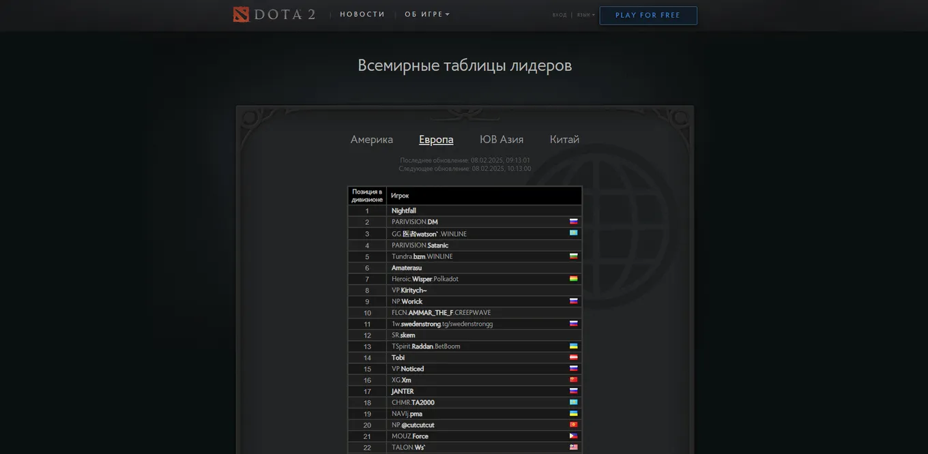The width and height of the screenshot is (928, 454).
Task: Click the Kazakhstan flag beside GG.watson
Action: 574,233
